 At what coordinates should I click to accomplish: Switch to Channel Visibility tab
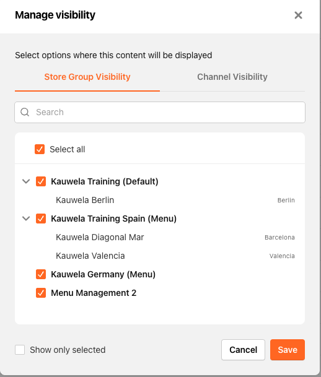(232, 77)
